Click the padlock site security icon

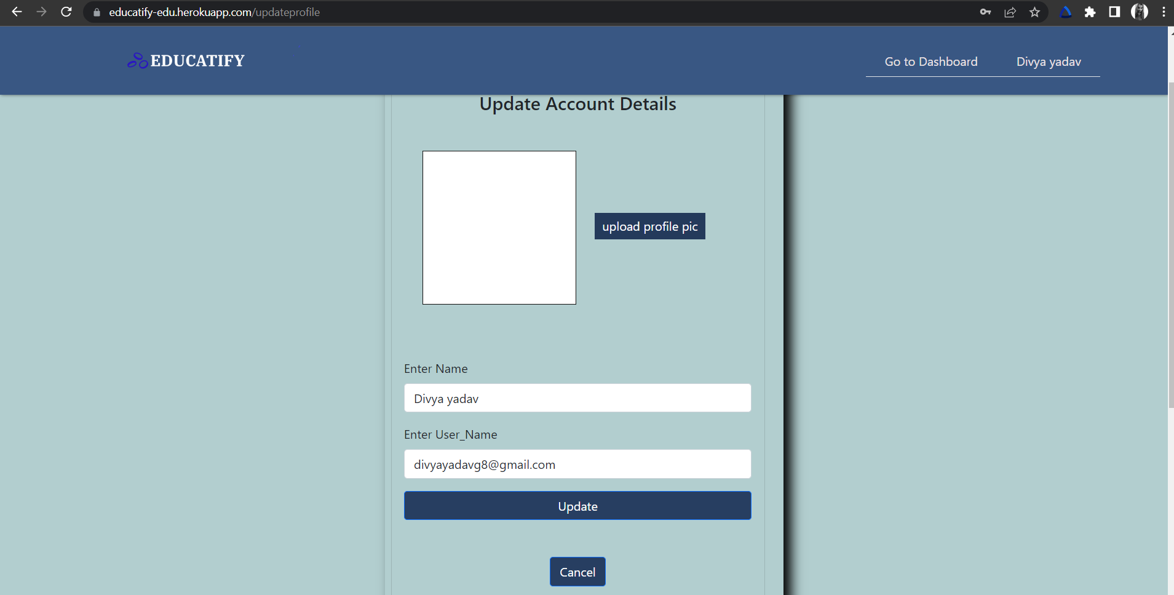[x=95, y=12]
